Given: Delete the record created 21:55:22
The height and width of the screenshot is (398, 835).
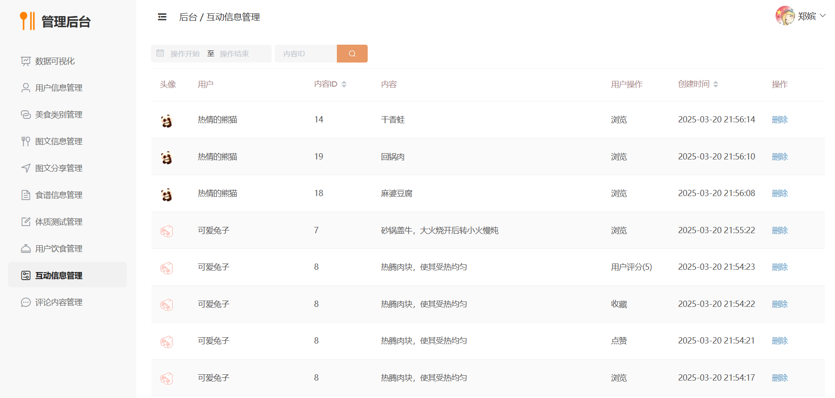Looking at the screenshot, I should pyautogui.click(x=780, y=230).
